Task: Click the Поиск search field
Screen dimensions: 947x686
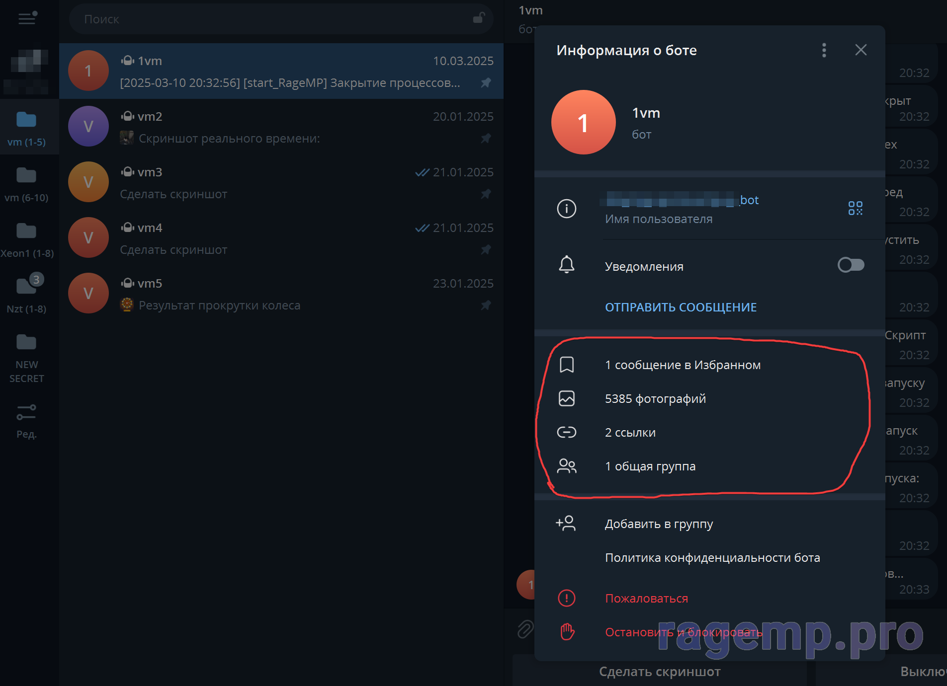Action: (x=268, y=19)
